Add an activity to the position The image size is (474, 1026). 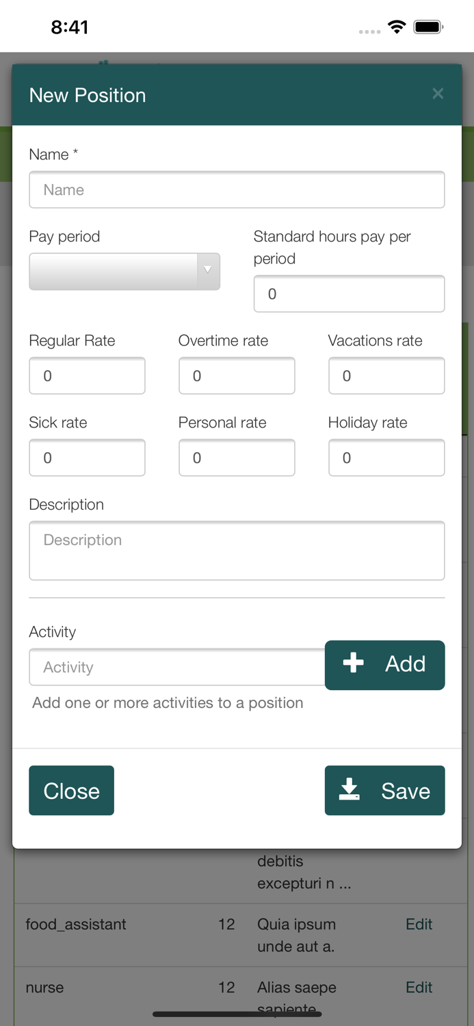[384, 664]
